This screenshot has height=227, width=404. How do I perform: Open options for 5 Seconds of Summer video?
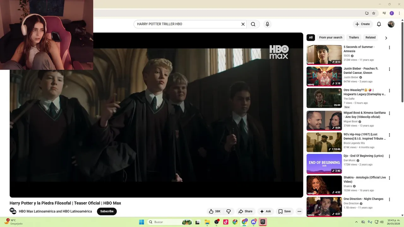pyautogui.click(x=389, y=48)
